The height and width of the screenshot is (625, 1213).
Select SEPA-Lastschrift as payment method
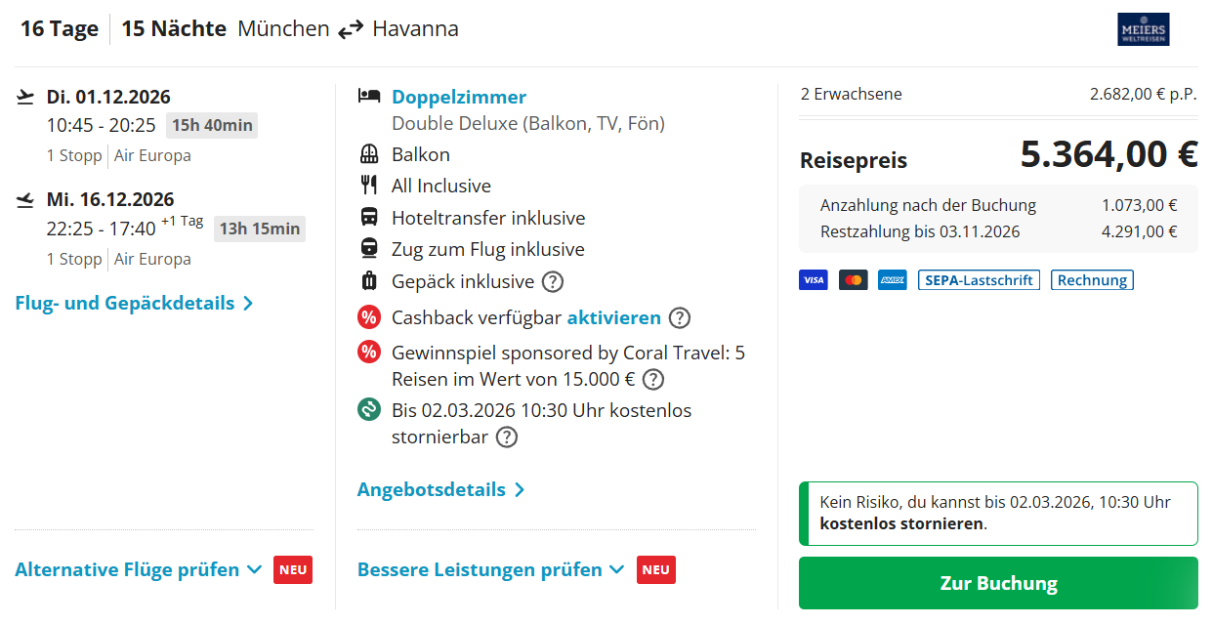pos(979,279)
